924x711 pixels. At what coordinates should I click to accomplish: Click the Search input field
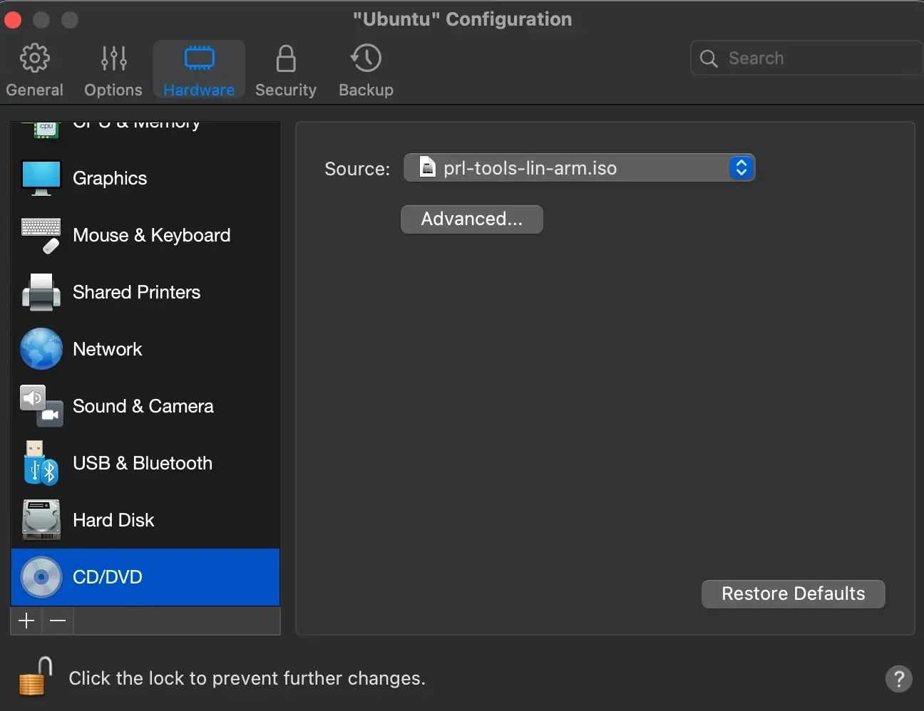coord(813,58)
